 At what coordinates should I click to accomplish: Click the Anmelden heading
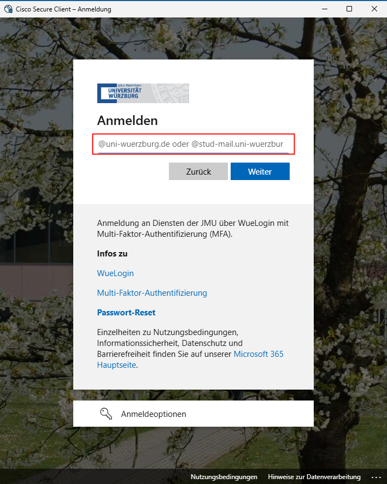tap(127, 121)
